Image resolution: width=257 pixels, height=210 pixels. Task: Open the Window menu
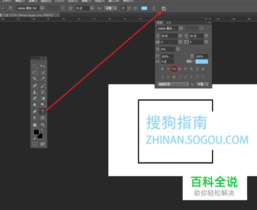[x=114, y=1]
